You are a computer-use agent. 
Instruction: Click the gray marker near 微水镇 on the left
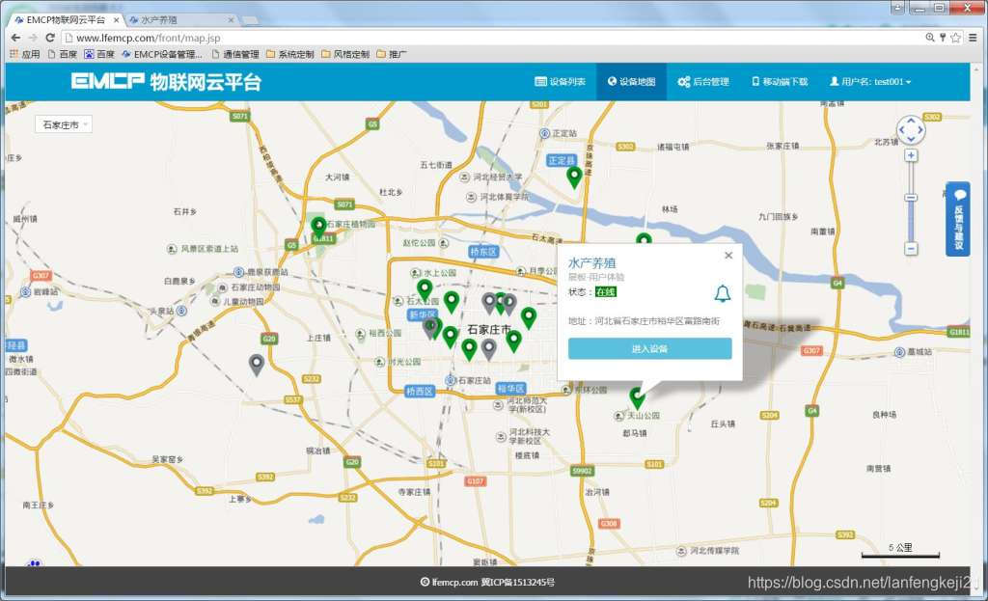coord(256,364)
